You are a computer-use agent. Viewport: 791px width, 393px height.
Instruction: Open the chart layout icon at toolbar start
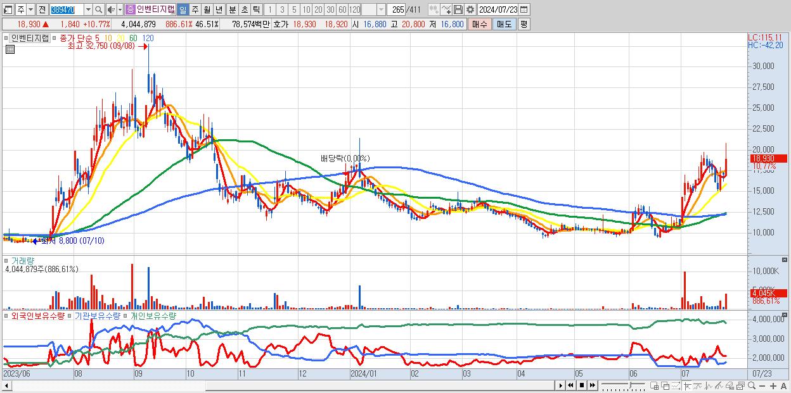tap(8, 9)
